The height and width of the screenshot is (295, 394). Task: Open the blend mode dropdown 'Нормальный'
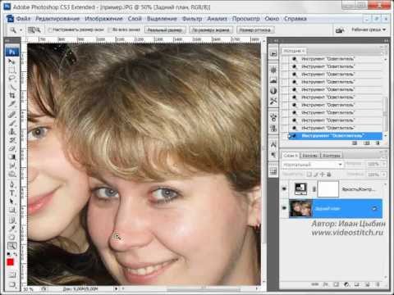tap(313, 165)
